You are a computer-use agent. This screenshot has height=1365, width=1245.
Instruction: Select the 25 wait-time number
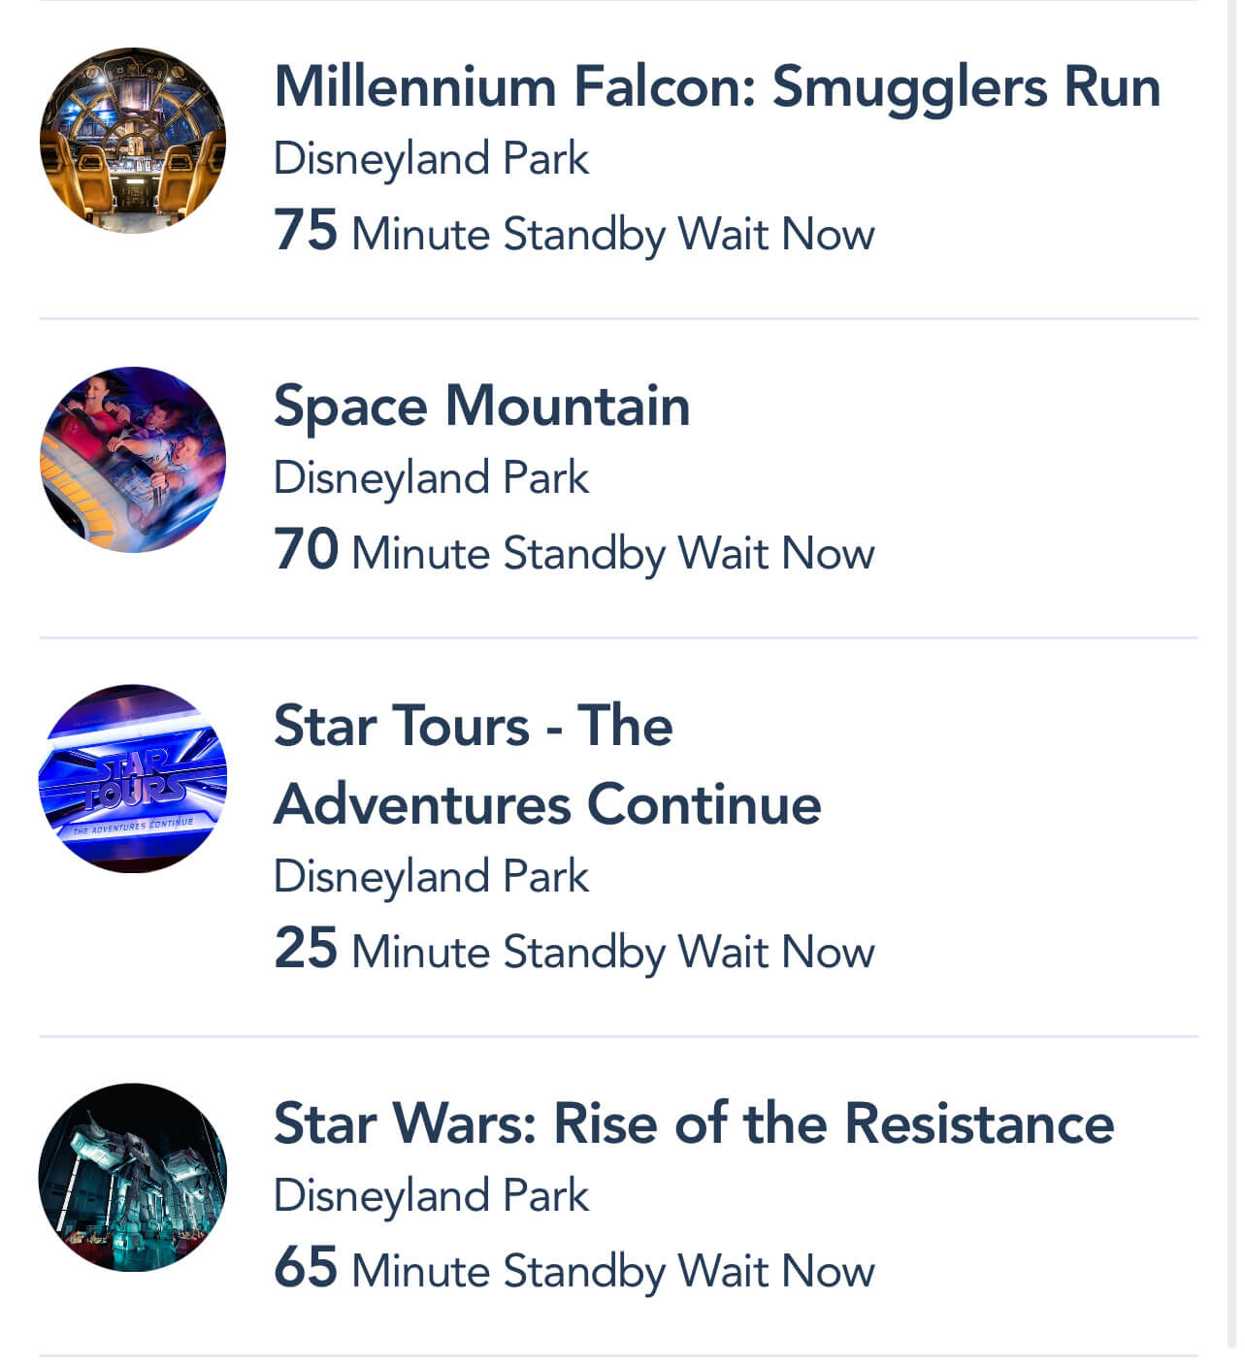pyautogui.click(x=306, y=948)
